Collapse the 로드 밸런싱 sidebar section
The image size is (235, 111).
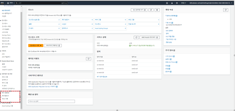[1, 93]
